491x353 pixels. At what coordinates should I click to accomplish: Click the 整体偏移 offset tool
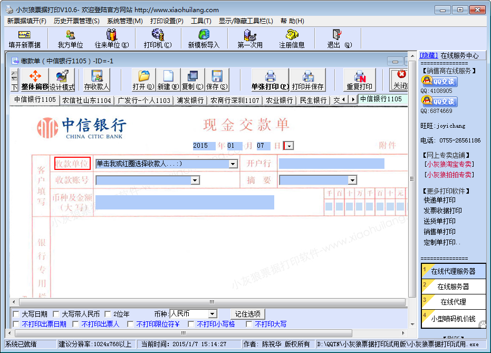coord(35,80)
